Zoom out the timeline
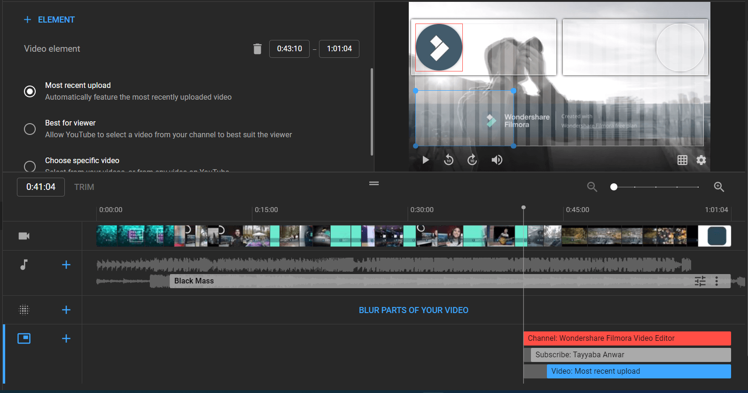The width and height of the screenshot is (748, 393). click(592, 187)
